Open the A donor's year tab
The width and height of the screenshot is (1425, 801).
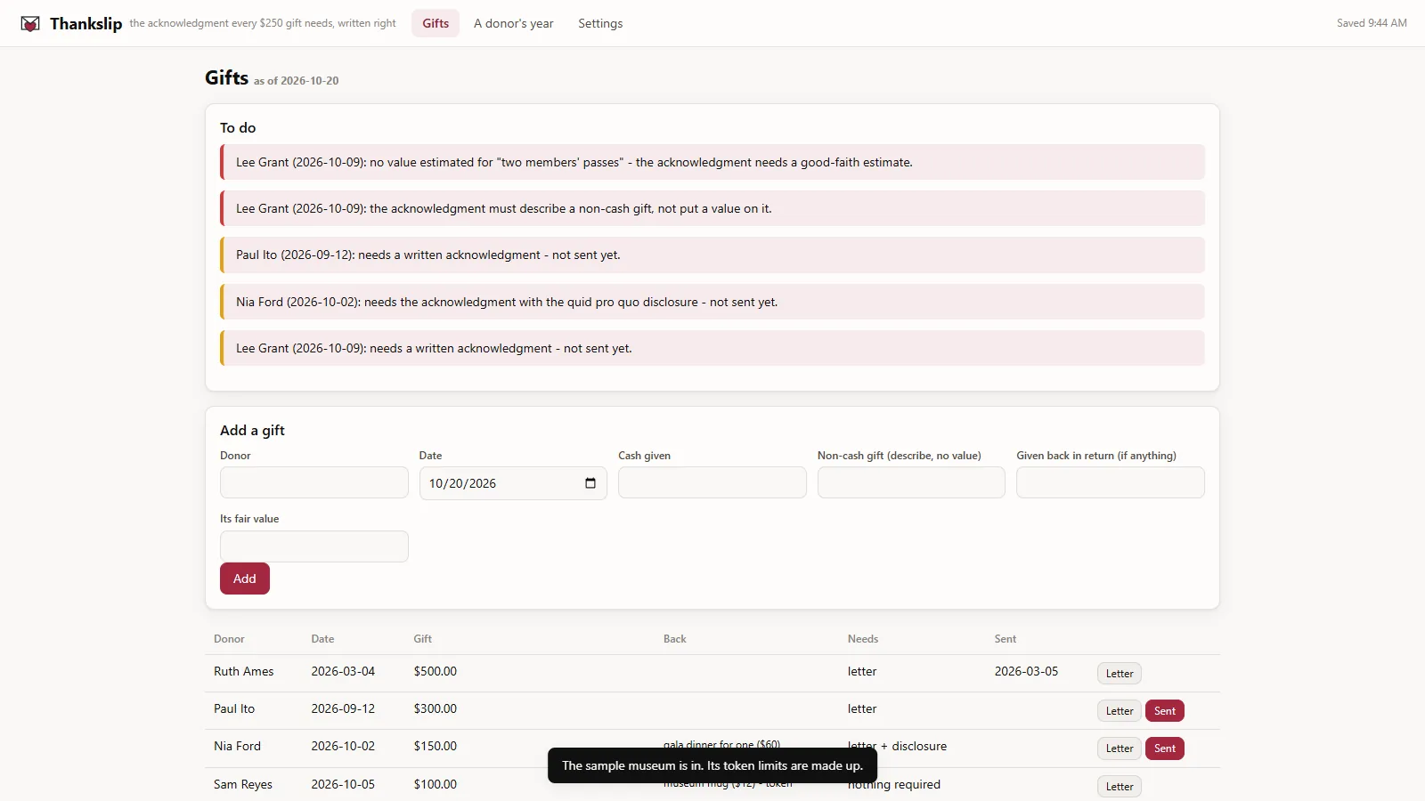513,23
